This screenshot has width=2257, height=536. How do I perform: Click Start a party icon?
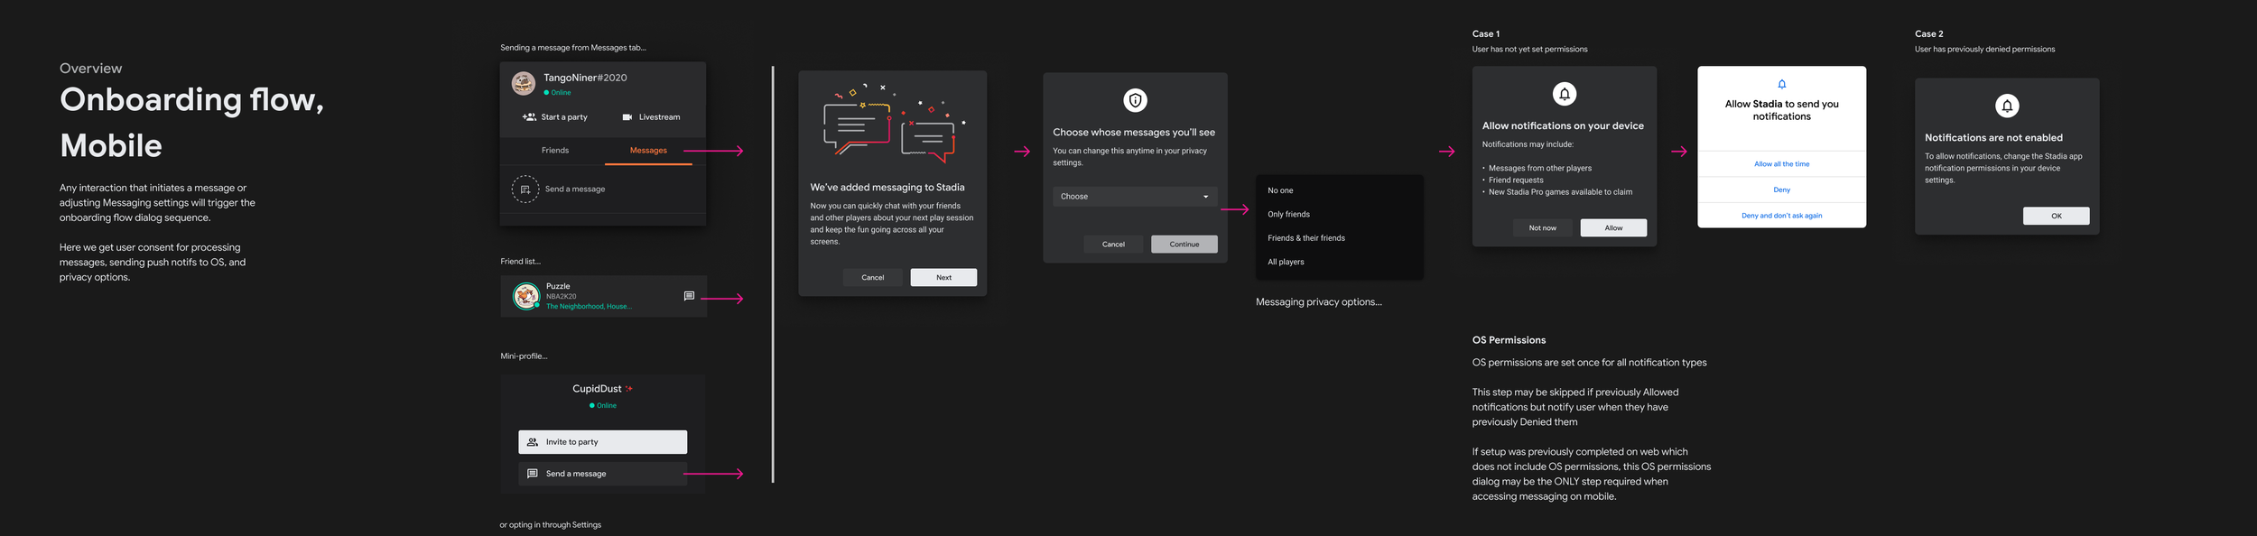tap(529, 117)
